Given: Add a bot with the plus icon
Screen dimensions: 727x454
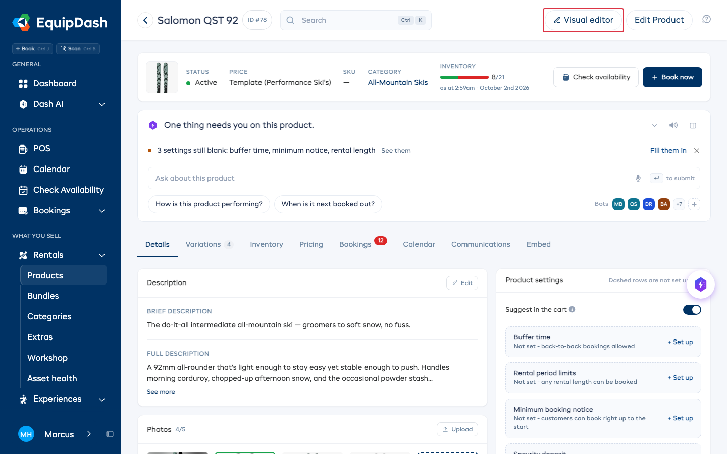Looking at the screenshot, I should (x=694, y=204).
